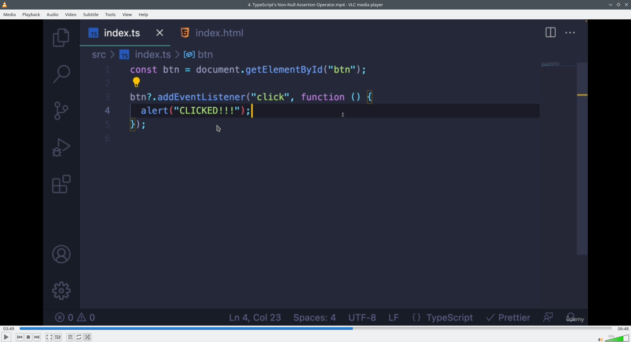Select the index.html editor tab
Screen dimensions: 631x342
[x=212, y=33]
